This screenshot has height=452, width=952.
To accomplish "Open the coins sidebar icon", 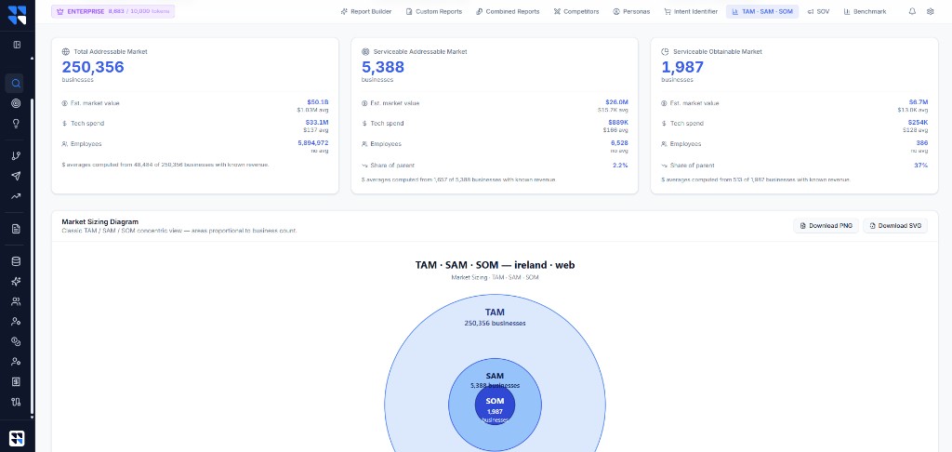I will (17, 341).
